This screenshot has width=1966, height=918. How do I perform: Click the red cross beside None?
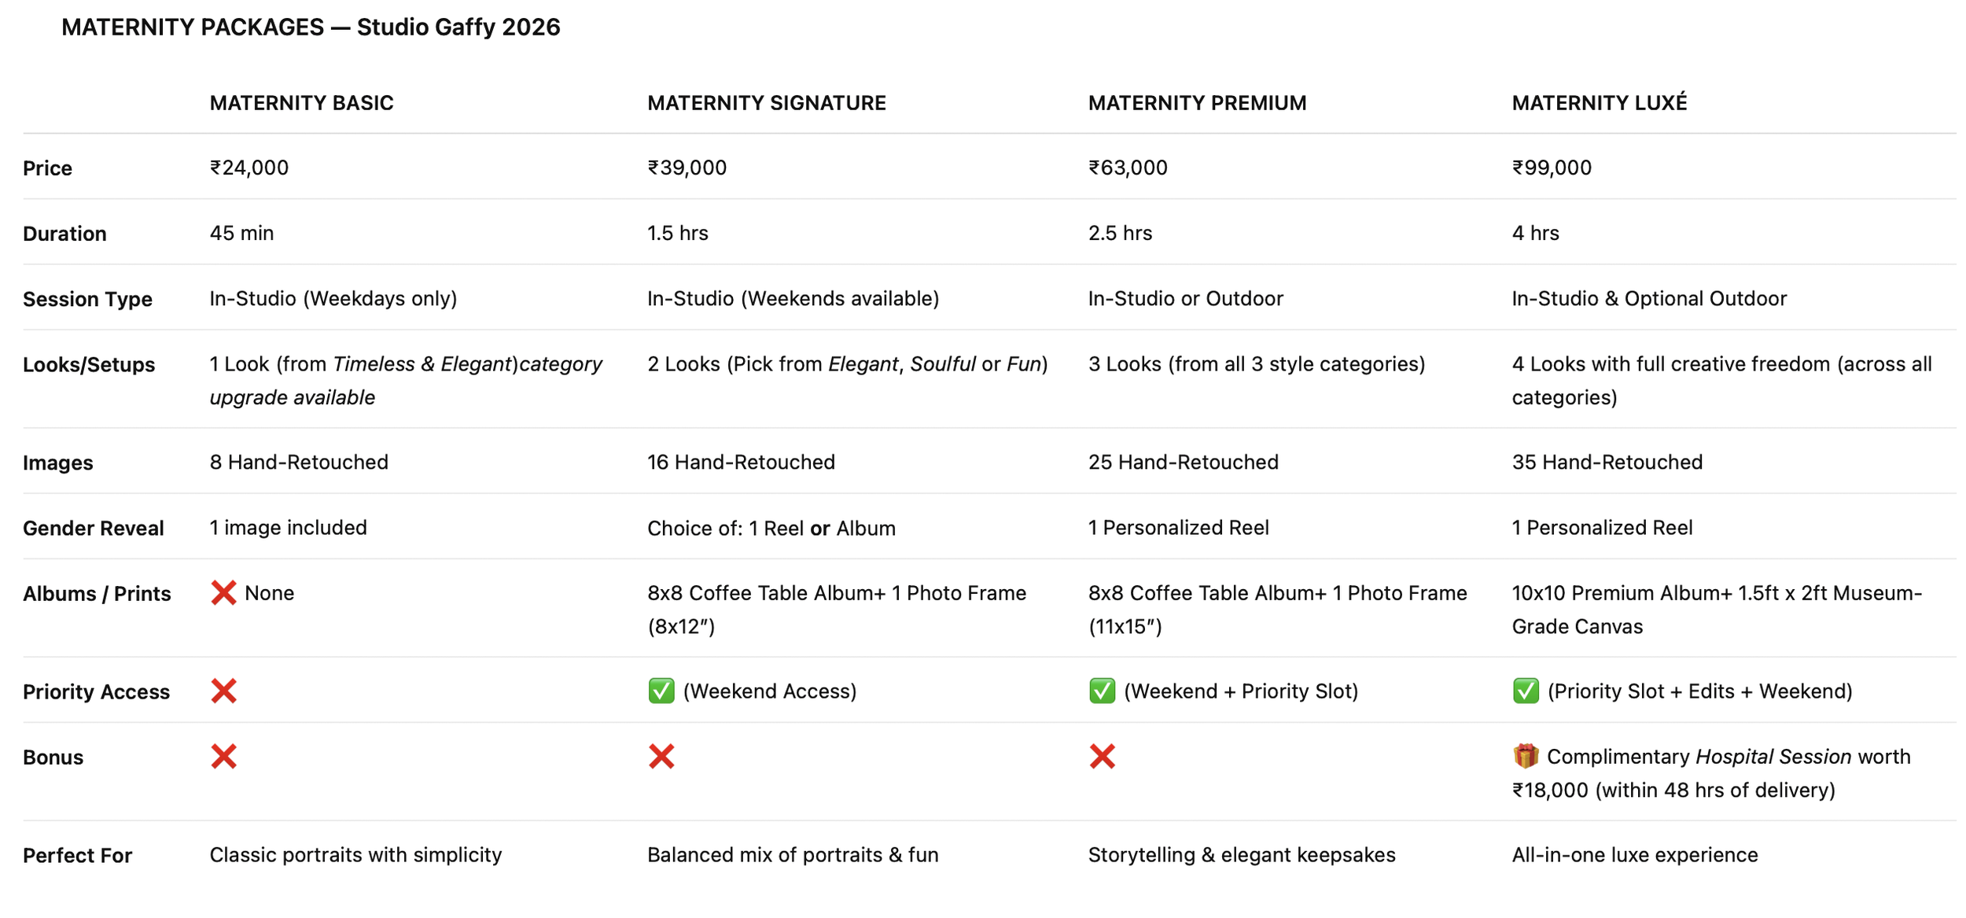223,593
